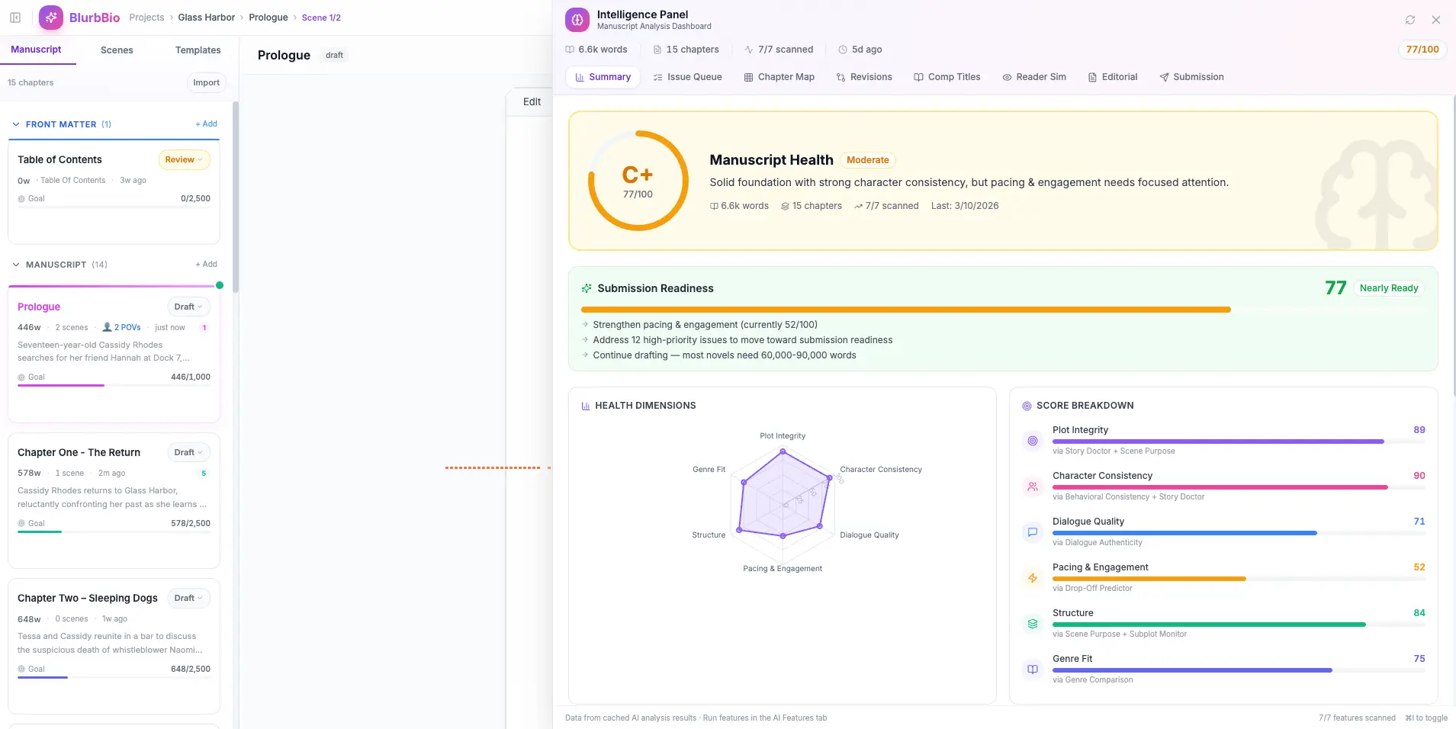Click the 6.6k words book icon

tap(570, 50)
